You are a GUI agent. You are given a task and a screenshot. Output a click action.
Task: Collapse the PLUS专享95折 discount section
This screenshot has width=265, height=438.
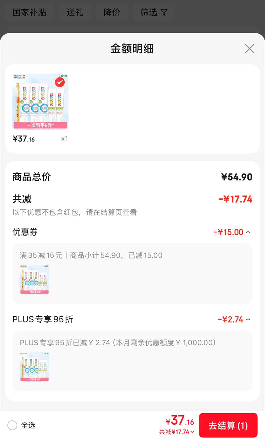(x=248, y=320)
